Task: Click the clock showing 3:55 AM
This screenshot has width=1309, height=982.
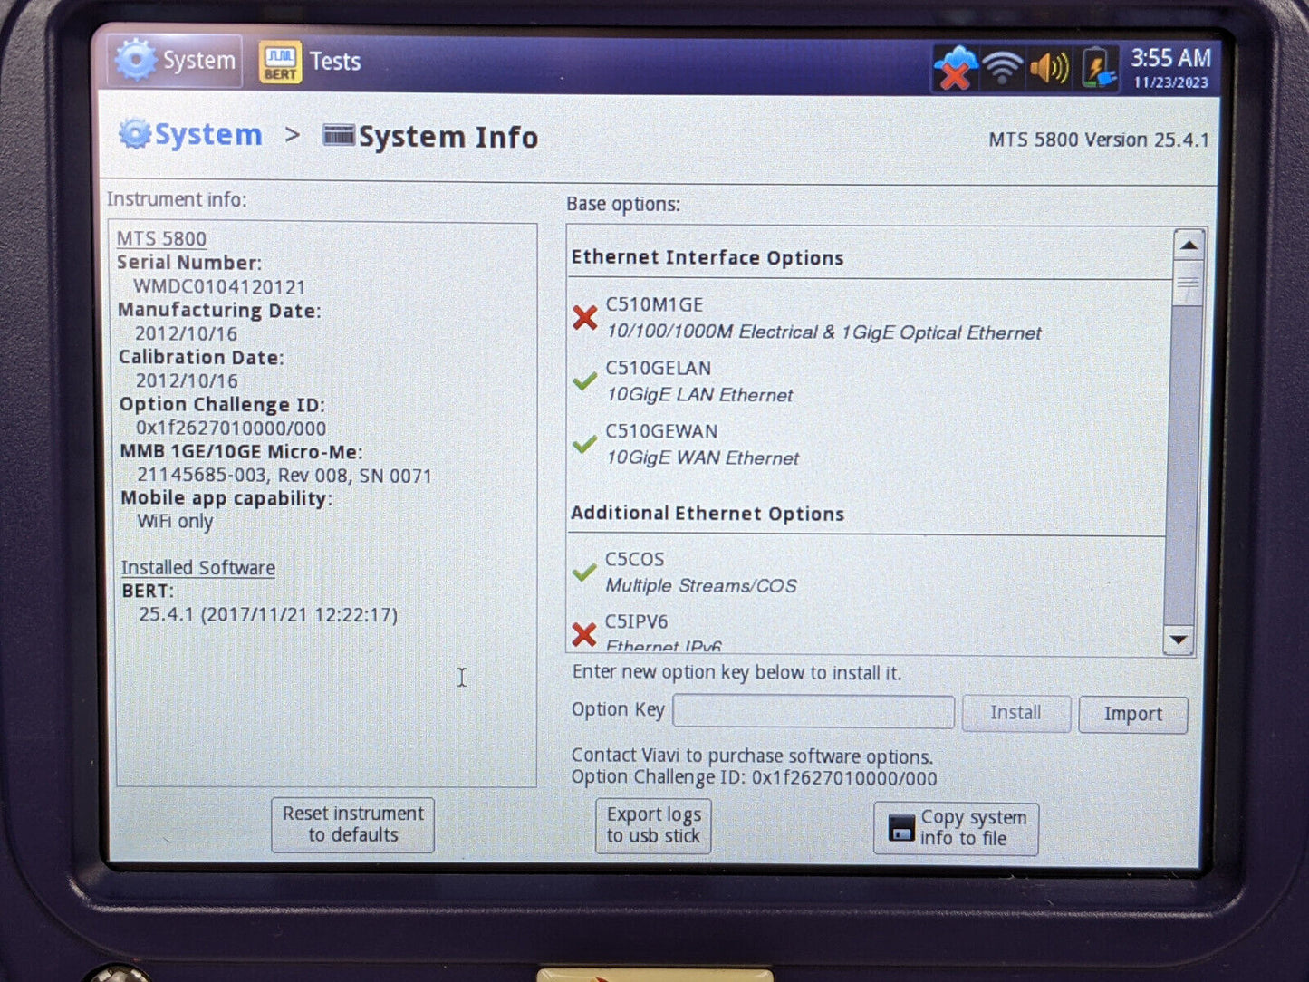Action: coord(1170,58)
